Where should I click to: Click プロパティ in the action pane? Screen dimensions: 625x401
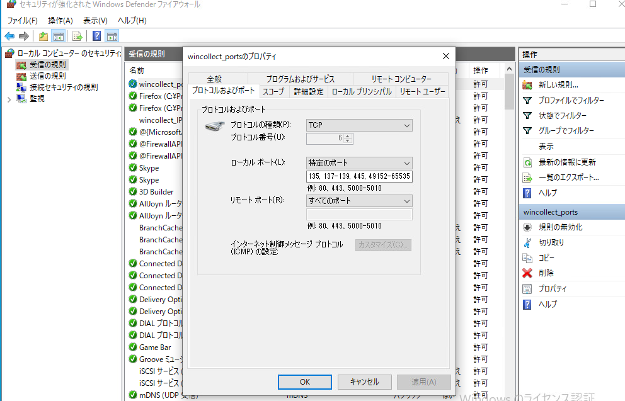[553, 289]
